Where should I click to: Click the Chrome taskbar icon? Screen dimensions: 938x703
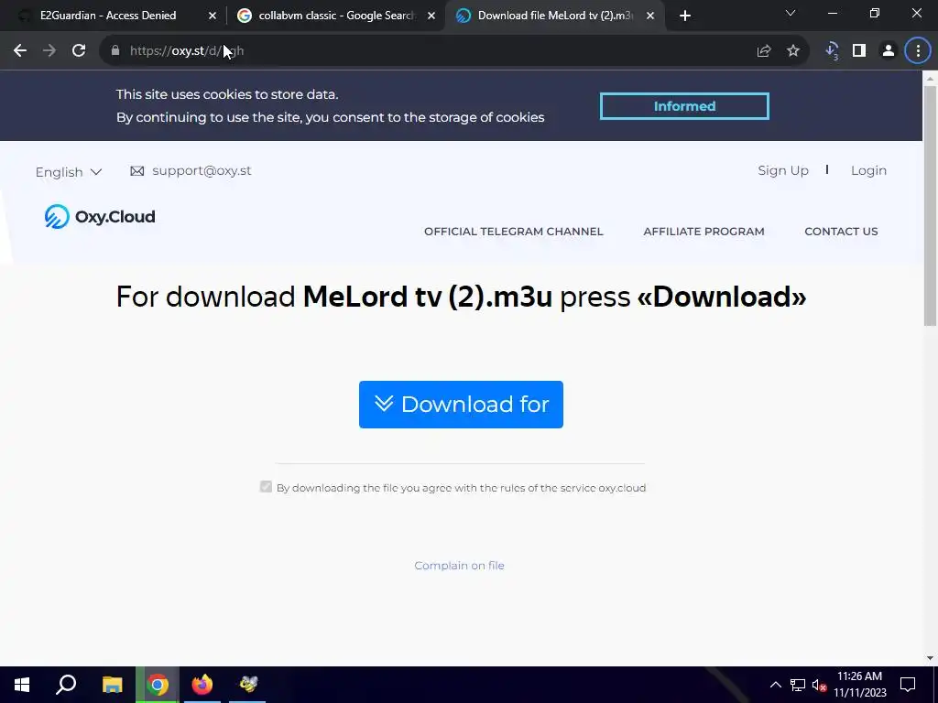coord(158,685)
